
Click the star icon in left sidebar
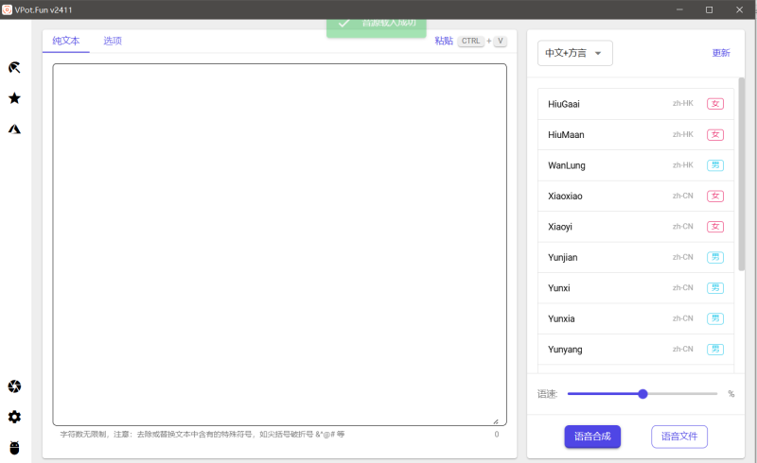coord(14,98)
